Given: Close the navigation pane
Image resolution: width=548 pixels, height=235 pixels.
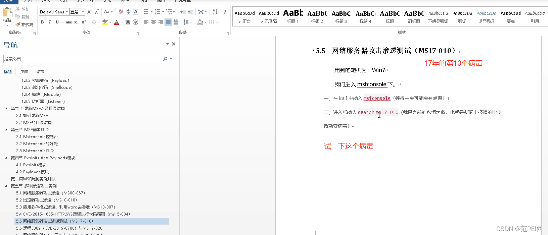Looking at the screenshot, I should 174,44.
